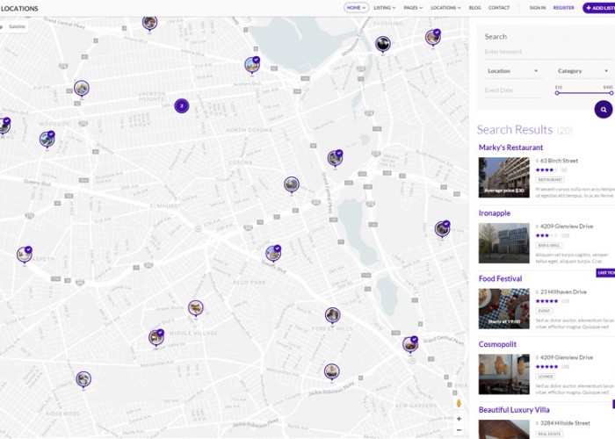
Task: Expand the Locations nav menu
Action: (445, 7)
